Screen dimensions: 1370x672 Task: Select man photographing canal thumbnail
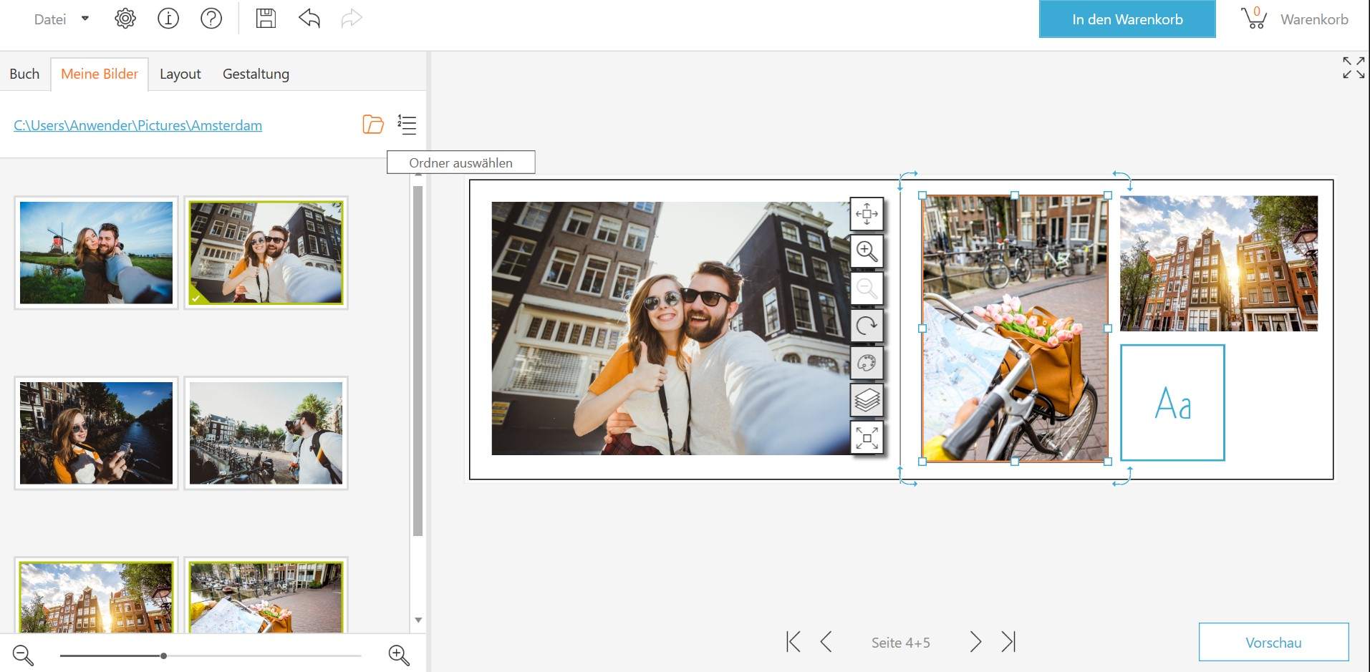pyautogui.click(x=266, y=433)
